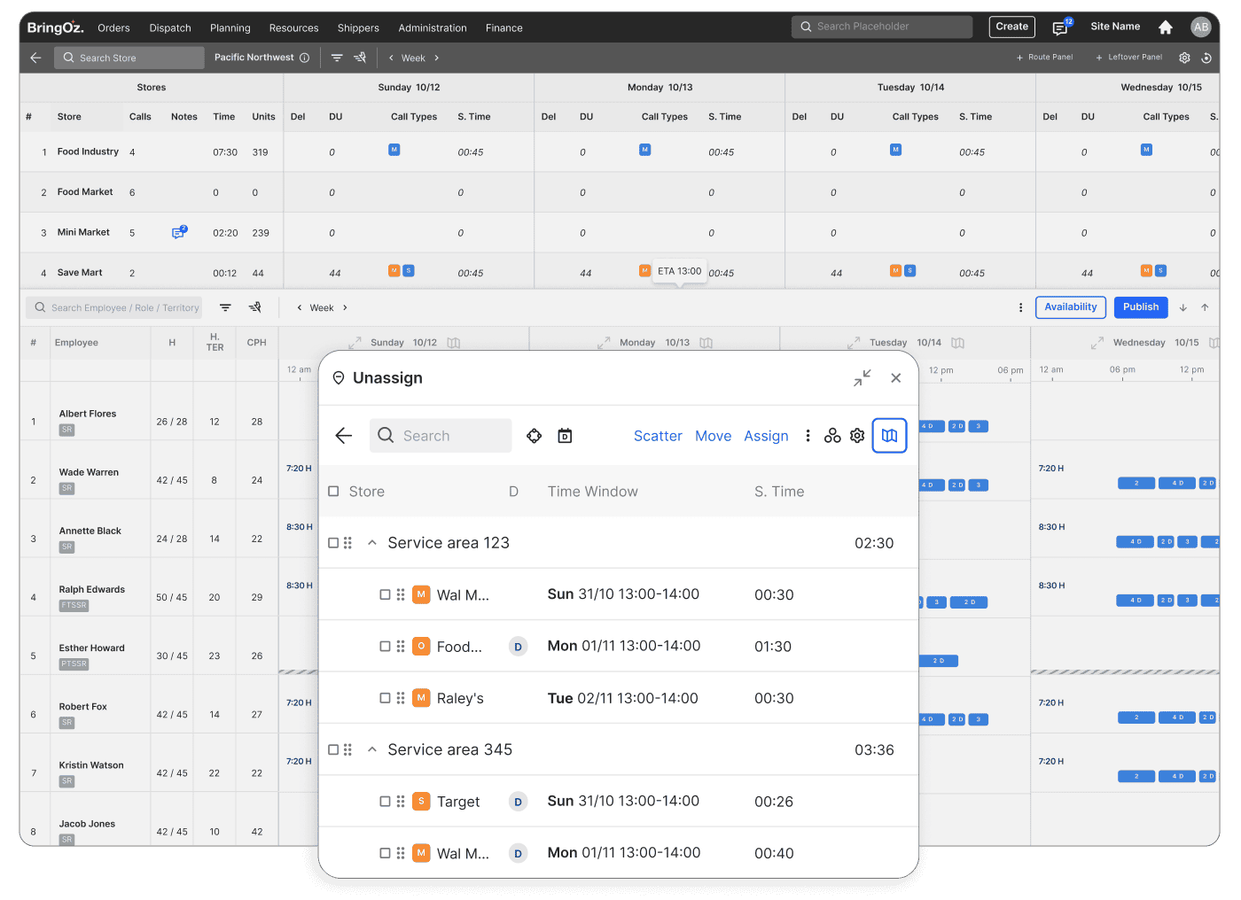The image size is (1241, 900).
Task: Open the Orders menu
Action: (x=113, y=27)
